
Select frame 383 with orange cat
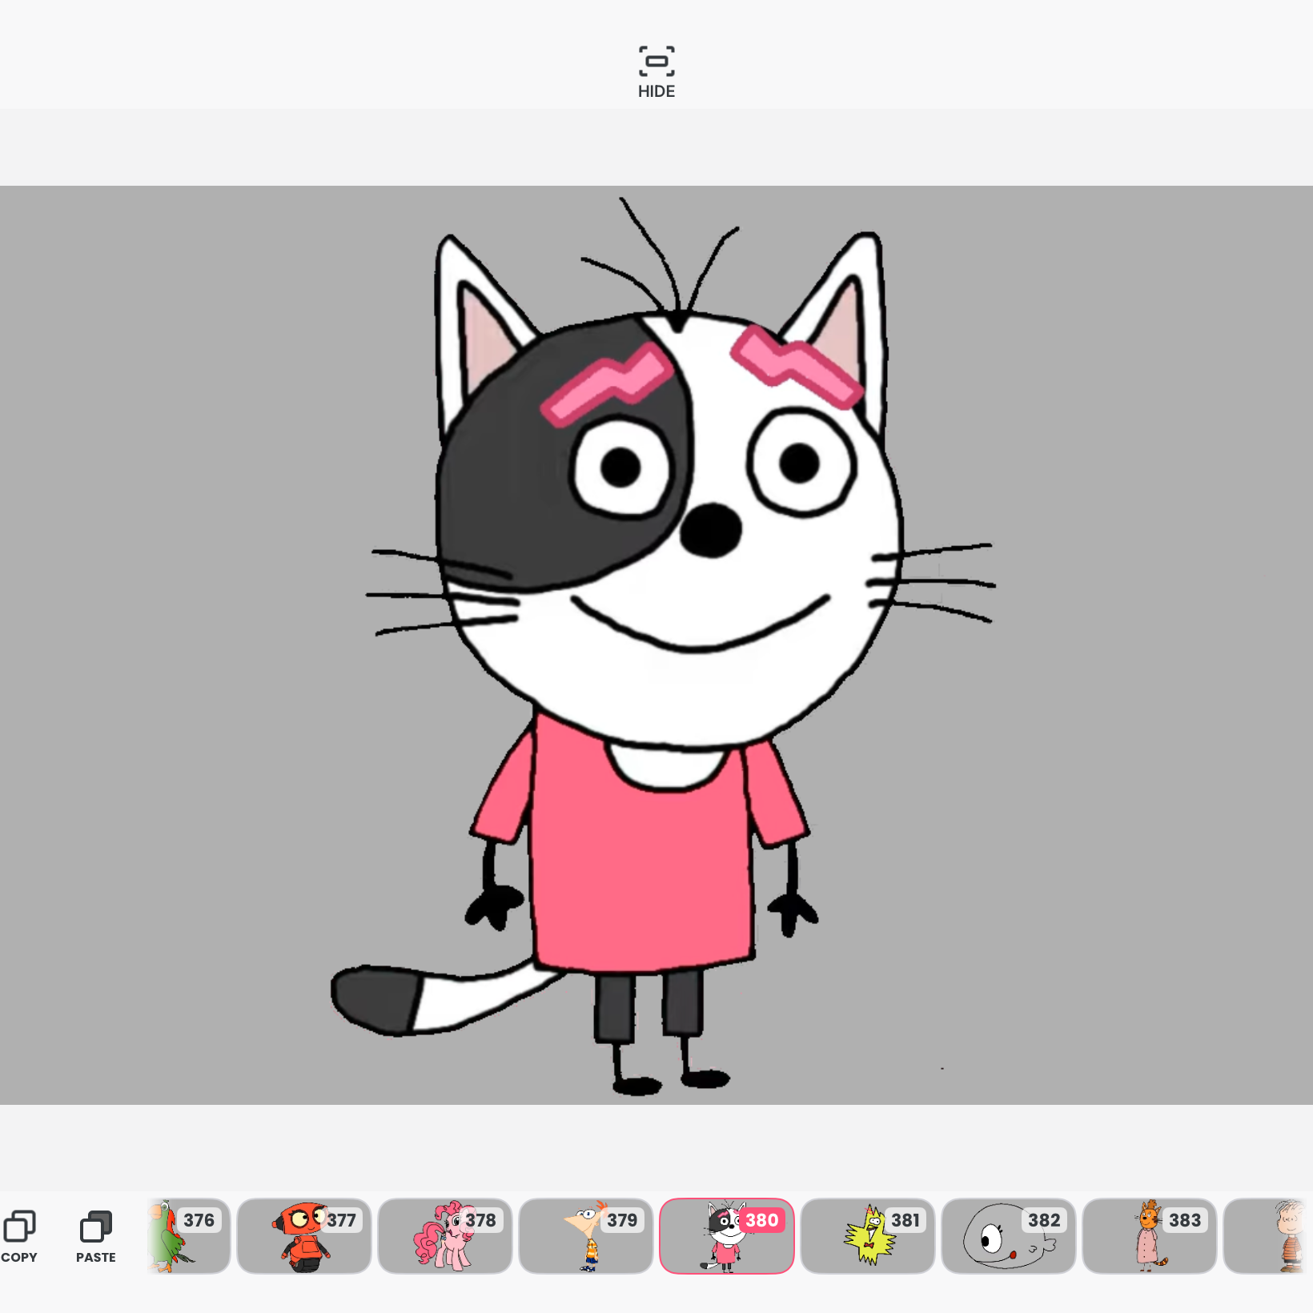(1150, 1235)
